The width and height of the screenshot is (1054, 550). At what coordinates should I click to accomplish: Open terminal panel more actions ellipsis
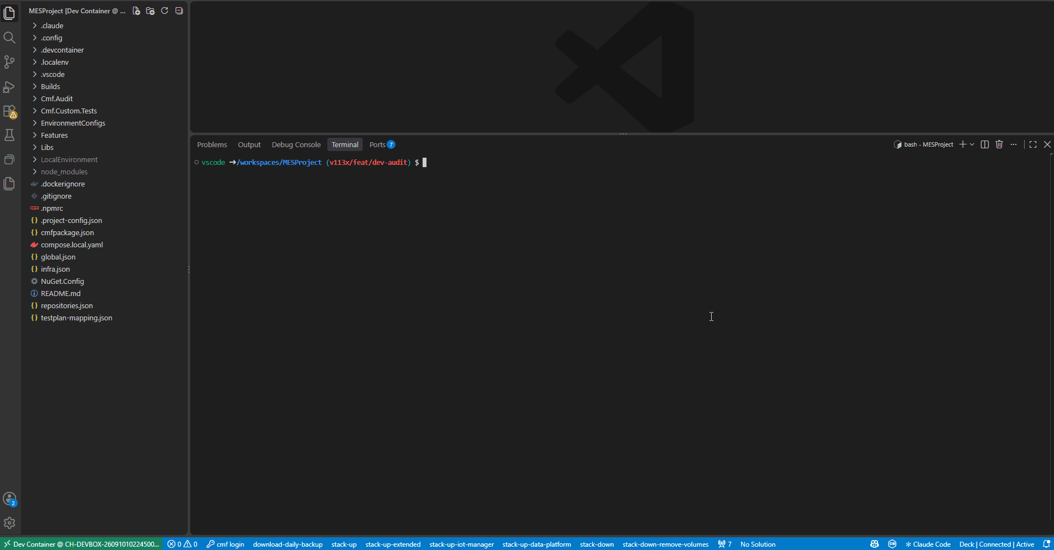[1014, 144]
